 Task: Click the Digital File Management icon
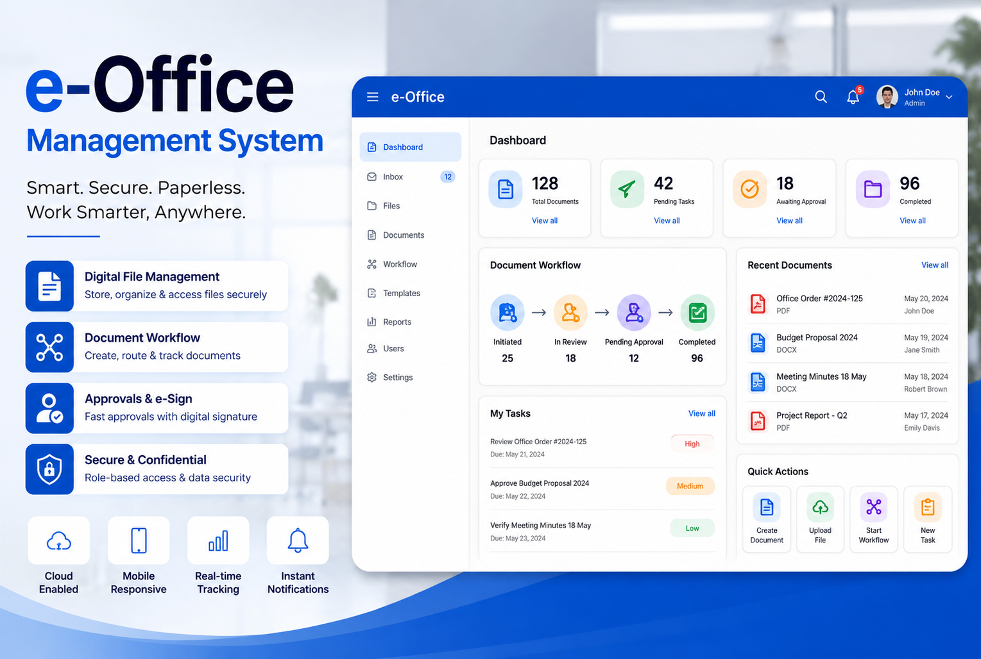coord(49,286)
